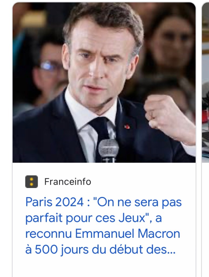
Task: Click the quoted phrase "On ne sera pas"
Action: coord(137,202)
